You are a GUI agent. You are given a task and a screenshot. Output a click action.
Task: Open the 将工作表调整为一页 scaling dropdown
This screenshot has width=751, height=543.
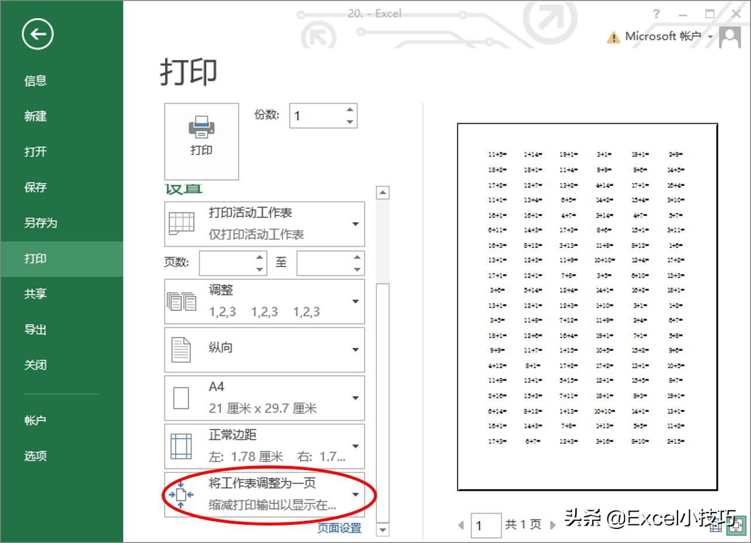point(355,495)
